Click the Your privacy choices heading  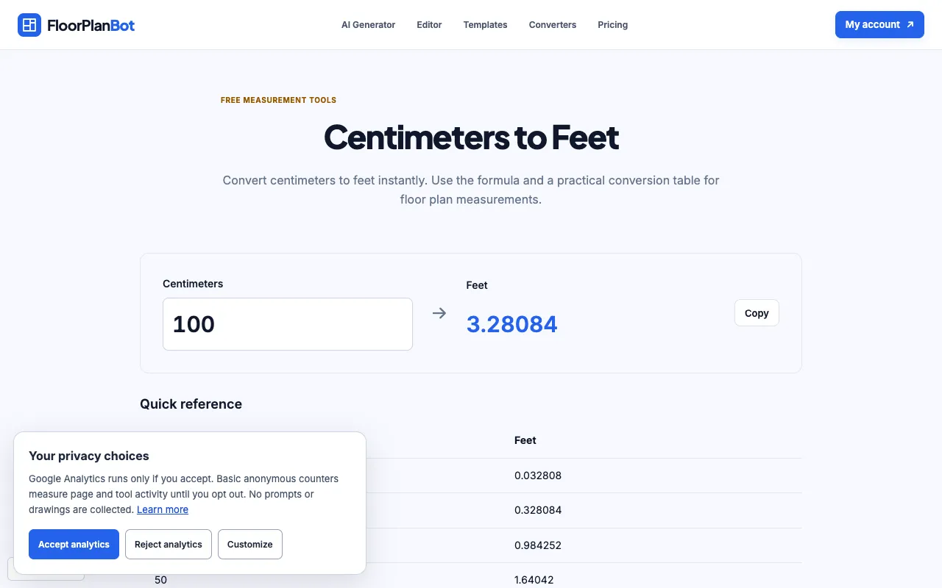click(x=89, y=456)
